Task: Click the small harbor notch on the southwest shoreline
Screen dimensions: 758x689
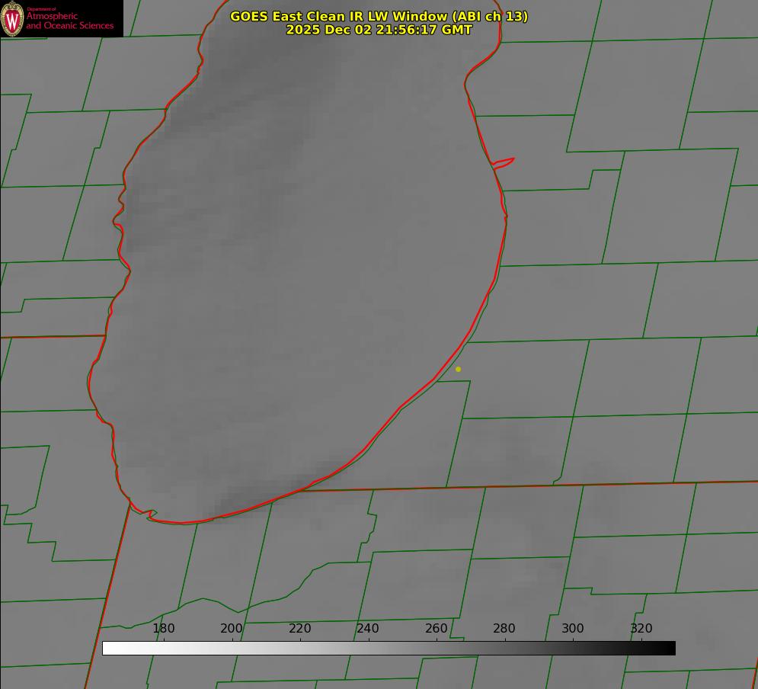Action: [x=151, y=514]
